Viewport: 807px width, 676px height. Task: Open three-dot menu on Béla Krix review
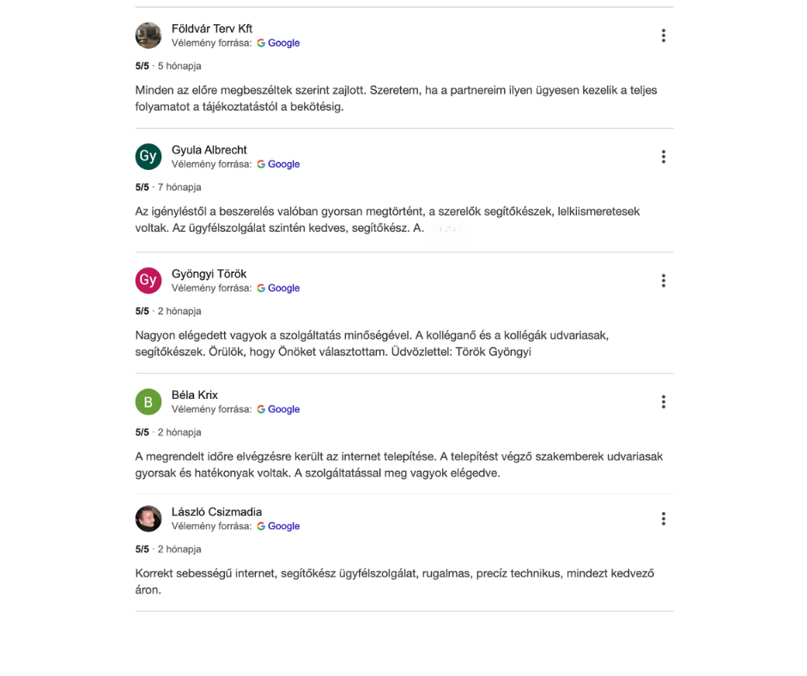[664, 401]
